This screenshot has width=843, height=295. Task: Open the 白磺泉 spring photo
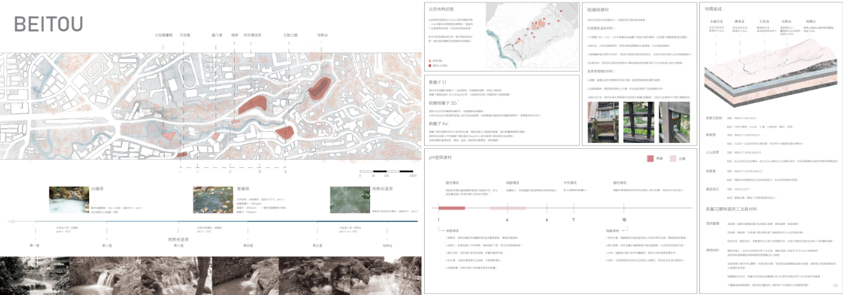[69, 199]
